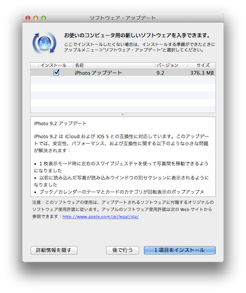Click 詳細情報を隠す to hide details
The height and width of the screenshot is (293, 246).
click(x=54, y=250)
